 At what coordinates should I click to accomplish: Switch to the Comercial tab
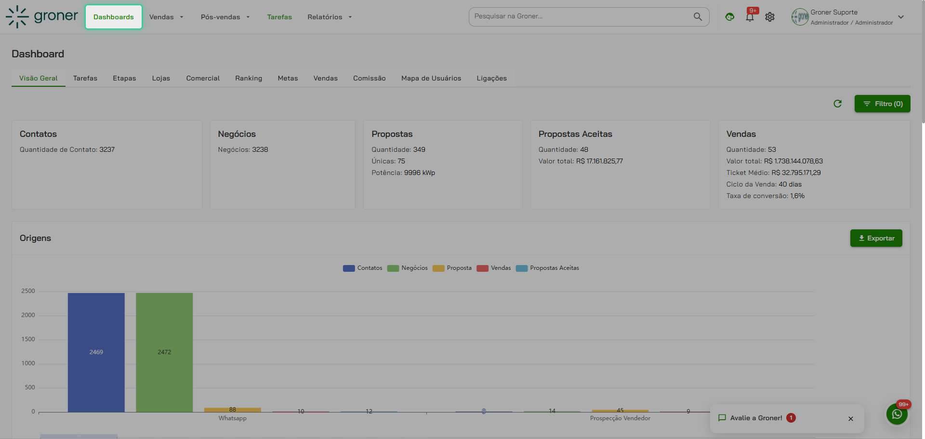point(203,78)
